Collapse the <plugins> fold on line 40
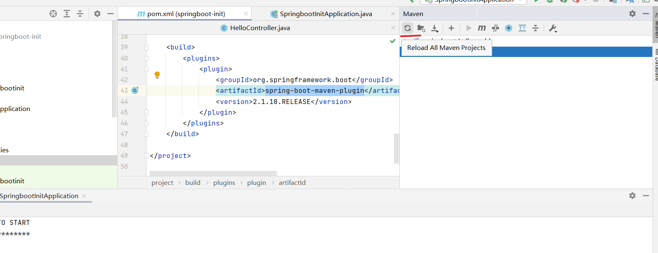Screen dimensions: 658x253 pyautogui.click(x=146, y=59)
